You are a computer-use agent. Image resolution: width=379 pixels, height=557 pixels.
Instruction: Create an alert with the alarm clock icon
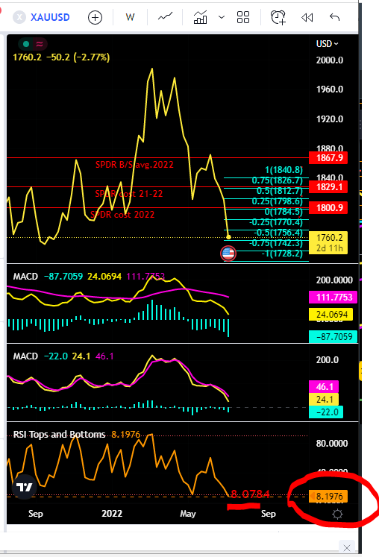pos(278,17)
